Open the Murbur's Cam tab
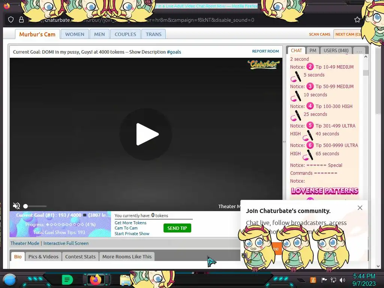384x288 pixels. coord(37,34)
